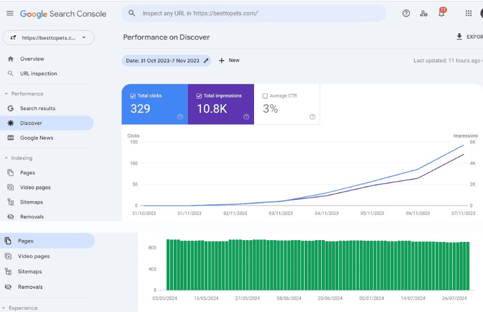
Task: Open Removals in the bottom panel
Action: coord(47,287)
